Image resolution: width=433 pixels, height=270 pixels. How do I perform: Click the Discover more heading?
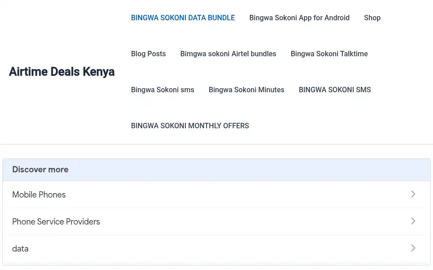[40, 170]
